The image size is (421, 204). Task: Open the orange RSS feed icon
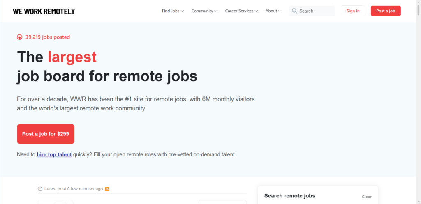(107, 189)
